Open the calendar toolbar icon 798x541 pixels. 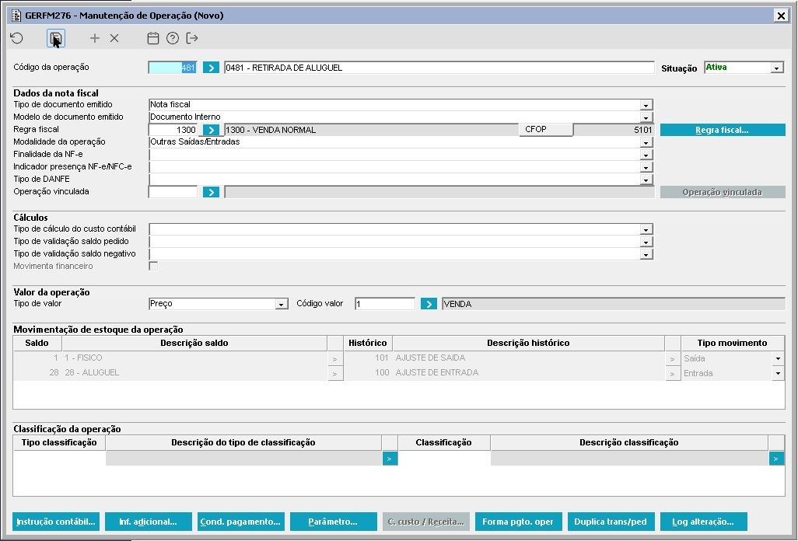pyautogui.click(x=153, y=38)
